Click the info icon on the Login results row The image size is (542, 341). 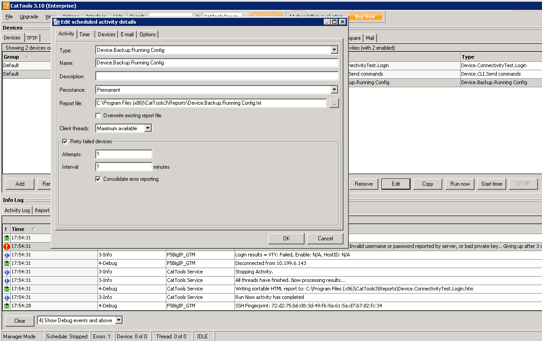(x=7, y=255)
